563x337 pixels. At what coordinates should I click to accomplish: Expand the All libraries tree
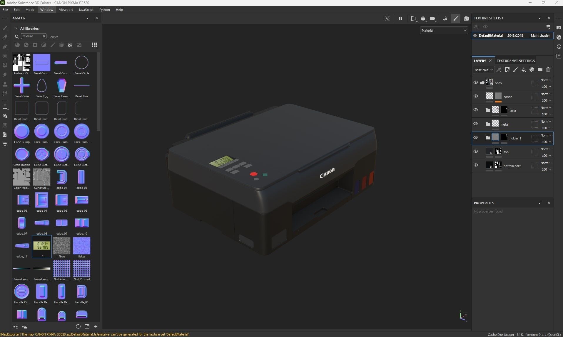point(16,28)
